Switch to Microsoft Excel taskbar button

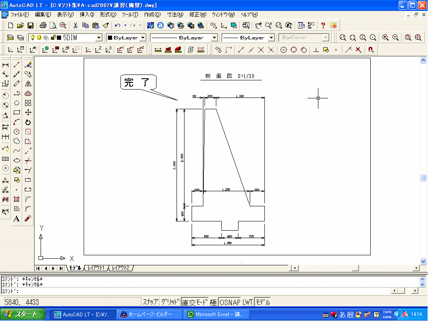click(x=217, y=314)
